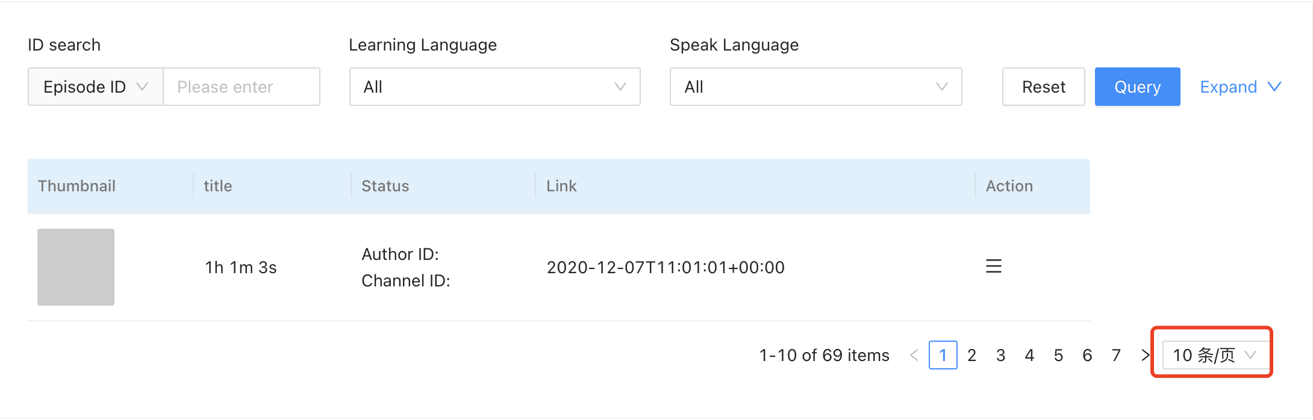Image resolution: width=1313 pixels, height=420 pixels.
Task: Reset the search filters
Action: tap(1043, 87)
